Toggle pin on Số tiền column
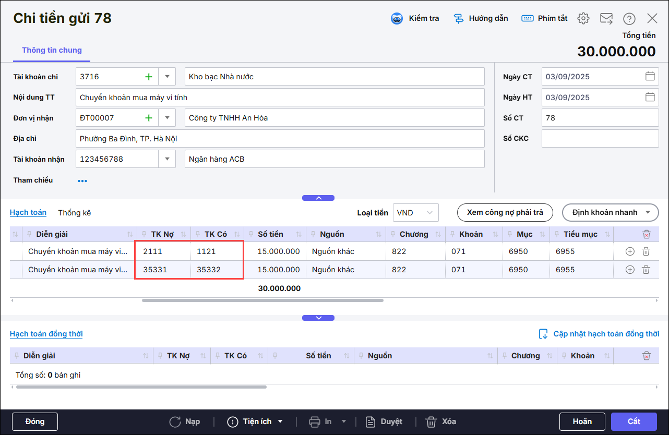669x435 pixels. coord(251,234)
